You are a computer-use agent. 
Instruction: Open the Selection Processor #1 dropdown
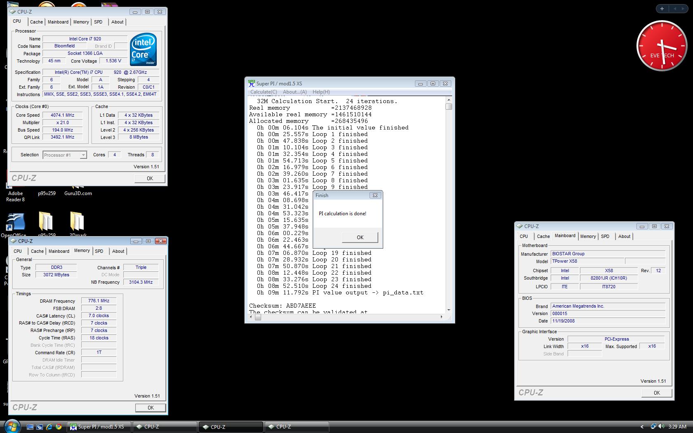(83, 155)
